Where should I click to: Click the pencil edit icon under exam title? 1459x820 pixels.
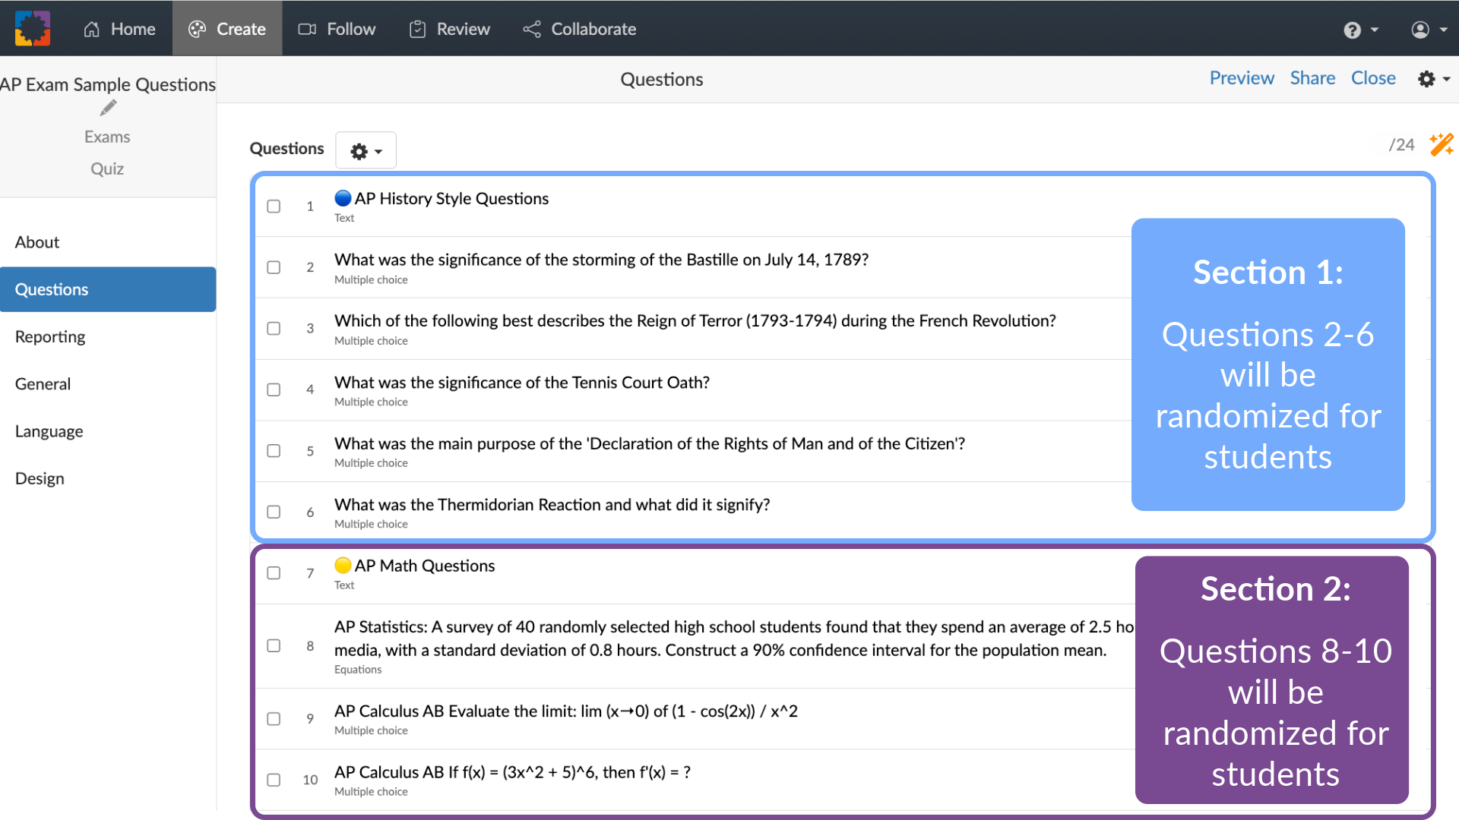(107, 107)
